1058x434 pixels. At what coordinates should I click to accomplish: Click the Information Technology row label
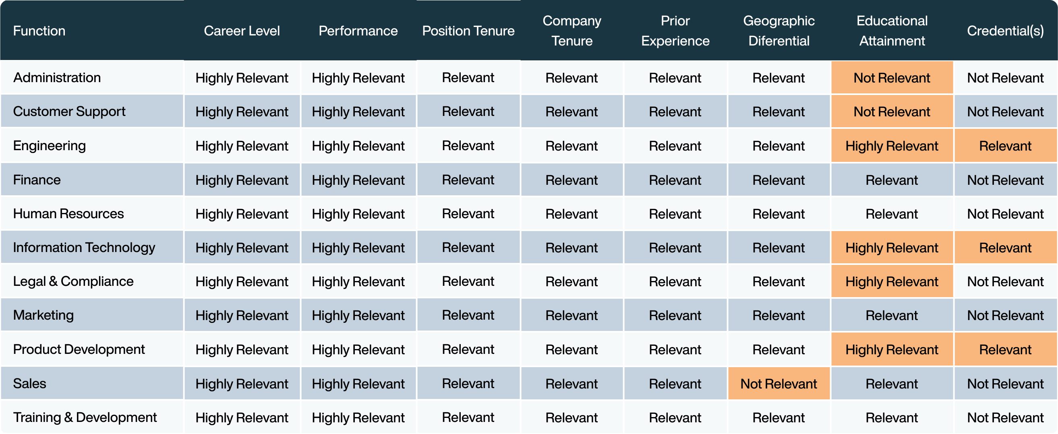(x=84, y=247)
